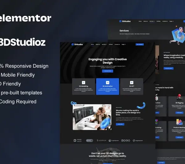This screenshot has height=164, width=185.
Task: Select the highlighted blue 3D Animation card
Action: pos(108,86)
